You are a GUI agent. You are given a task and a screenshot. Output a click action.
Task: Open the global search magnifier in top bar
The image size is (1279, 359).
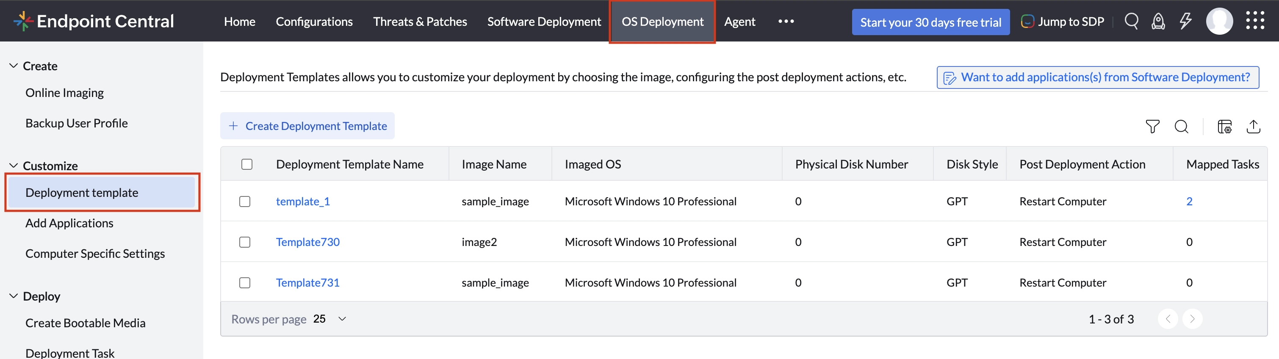point(1132,21)
